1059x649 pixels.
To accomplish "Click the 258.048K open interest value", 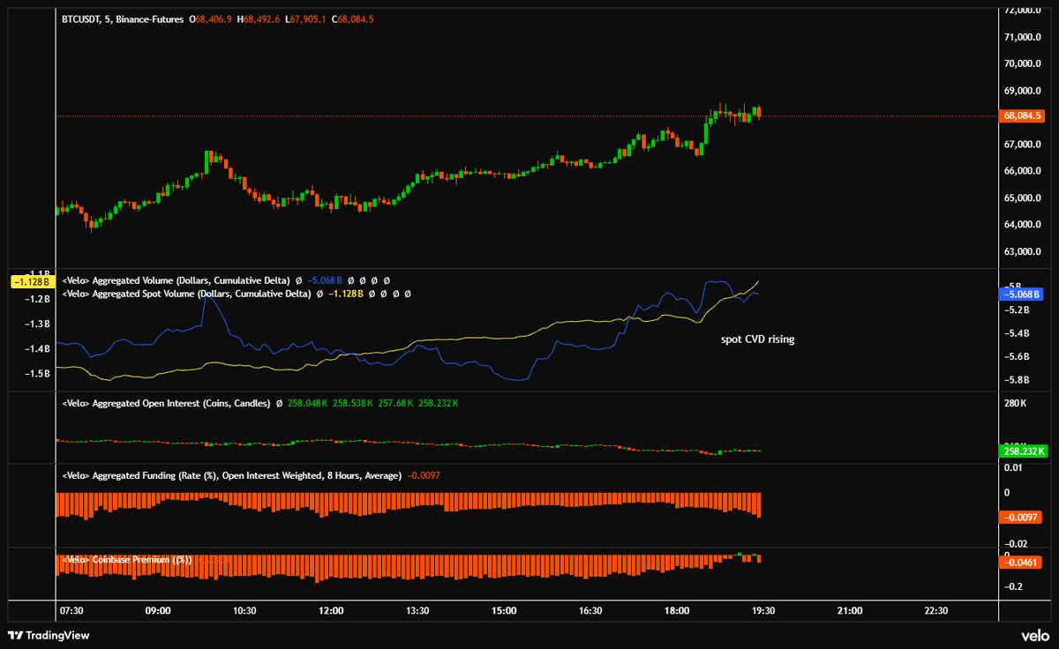I will (x=307, y=403).
